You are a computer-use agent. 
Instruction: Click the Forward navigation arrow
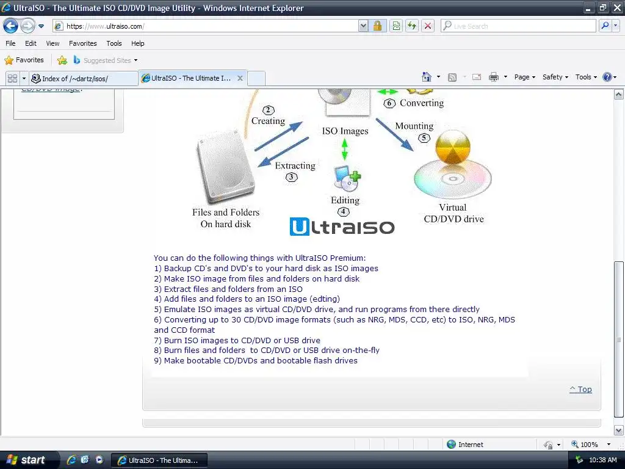(27, 26)
